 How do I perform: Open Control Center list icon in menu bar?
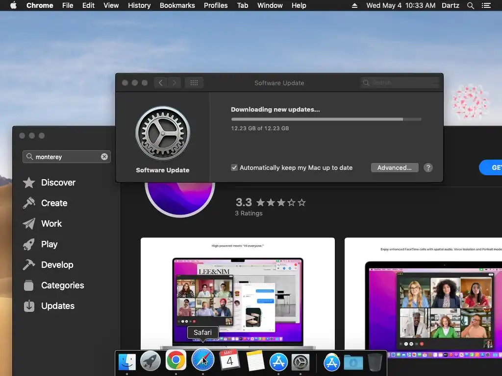[486, 5]
